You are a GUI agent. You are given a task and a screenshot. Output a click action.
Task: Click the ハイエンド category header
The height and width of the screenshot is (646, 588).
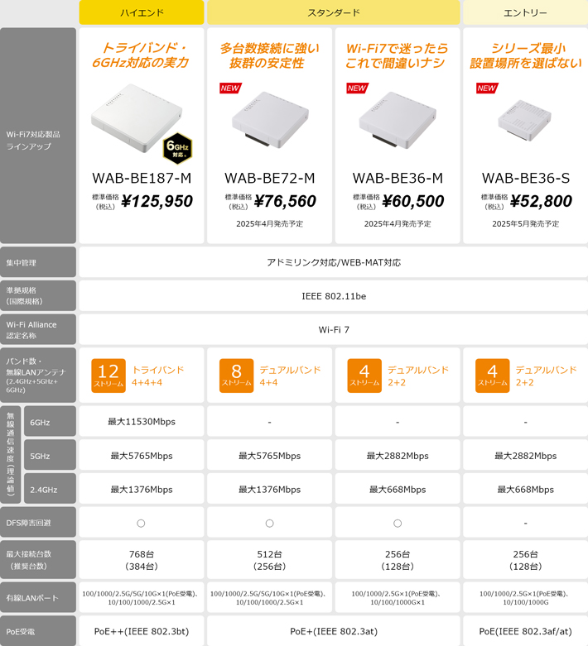(x=142, y=12)
